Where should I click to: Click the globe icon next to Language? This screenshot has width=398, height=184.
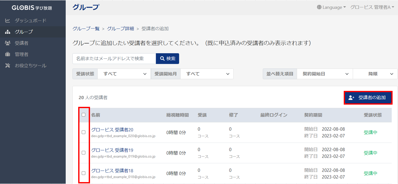pos(319,7)
